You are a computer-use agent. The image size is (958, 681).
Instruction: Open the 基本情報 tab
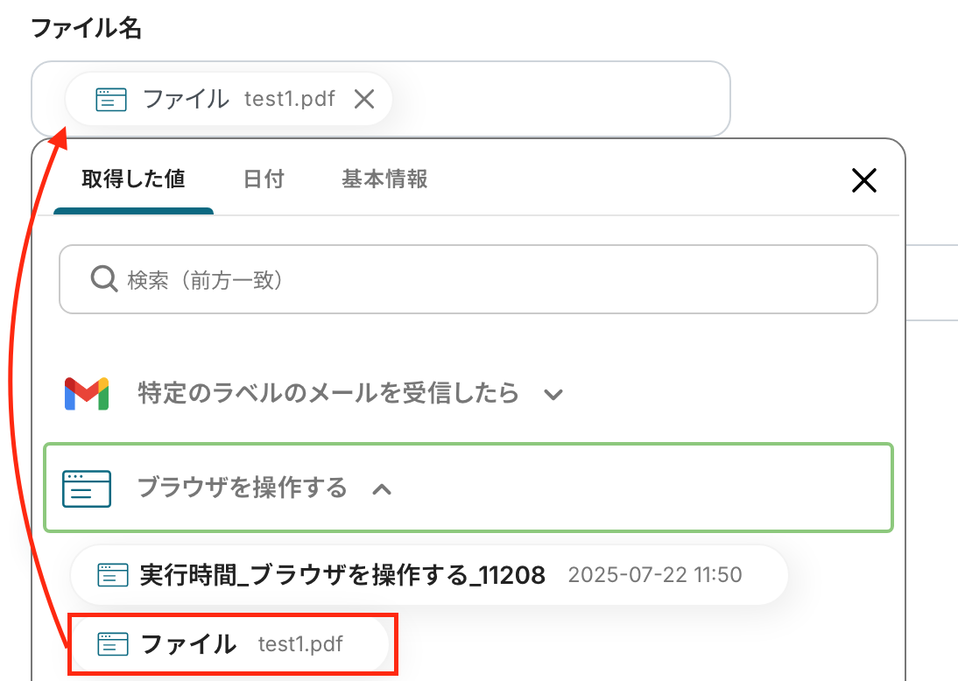click(384, 179)
